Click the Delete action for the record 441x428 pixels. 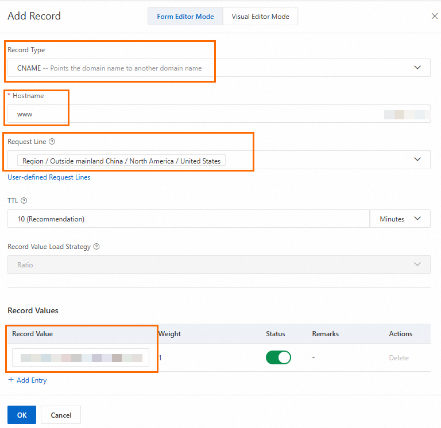coord(399,358)
